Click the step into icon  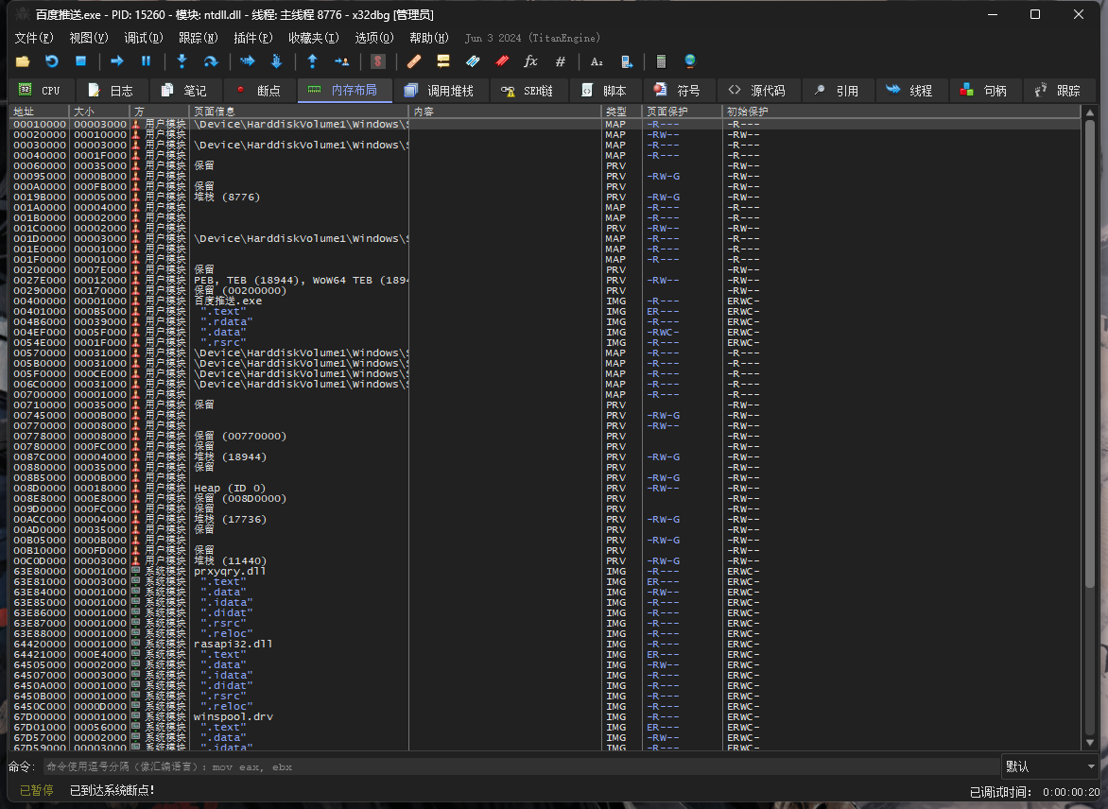tap(182, 61)
